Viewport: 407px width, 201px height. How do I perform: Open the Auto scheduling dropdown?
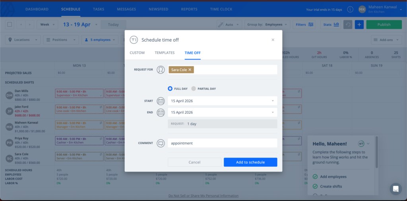229,25
